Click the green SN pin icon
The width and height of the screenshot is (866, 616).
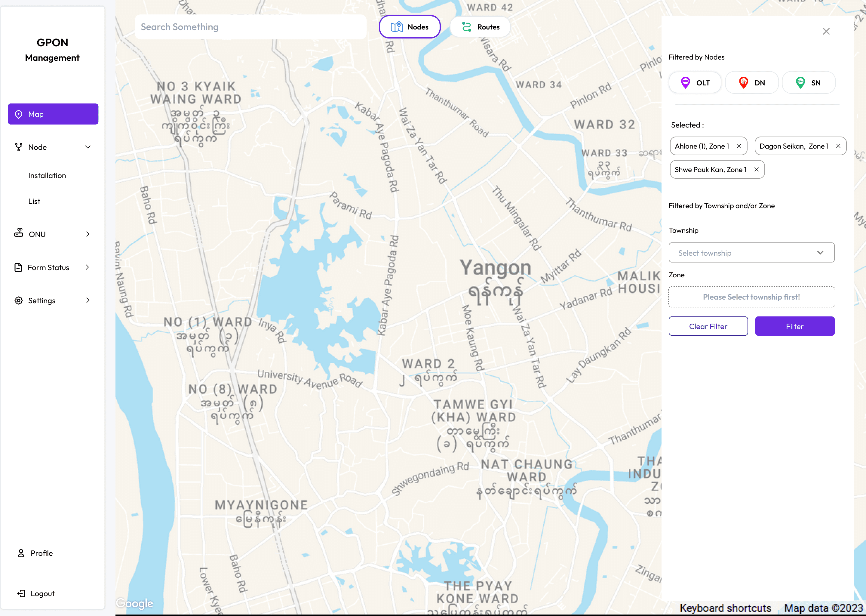(x=800, y=83)
